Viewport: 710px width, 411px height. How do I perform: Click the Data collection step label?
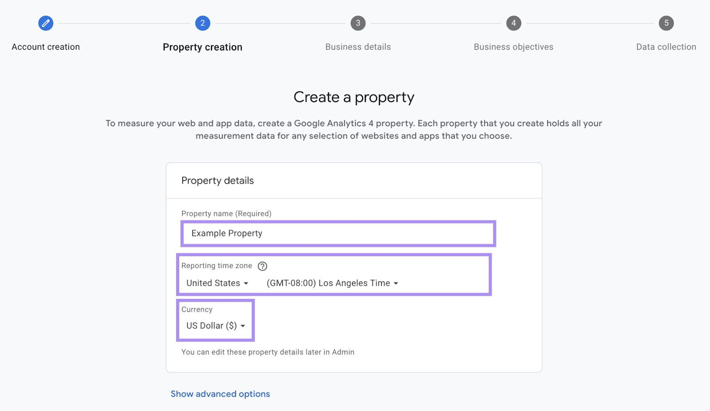pyautogui.click(x=666, y=47)
